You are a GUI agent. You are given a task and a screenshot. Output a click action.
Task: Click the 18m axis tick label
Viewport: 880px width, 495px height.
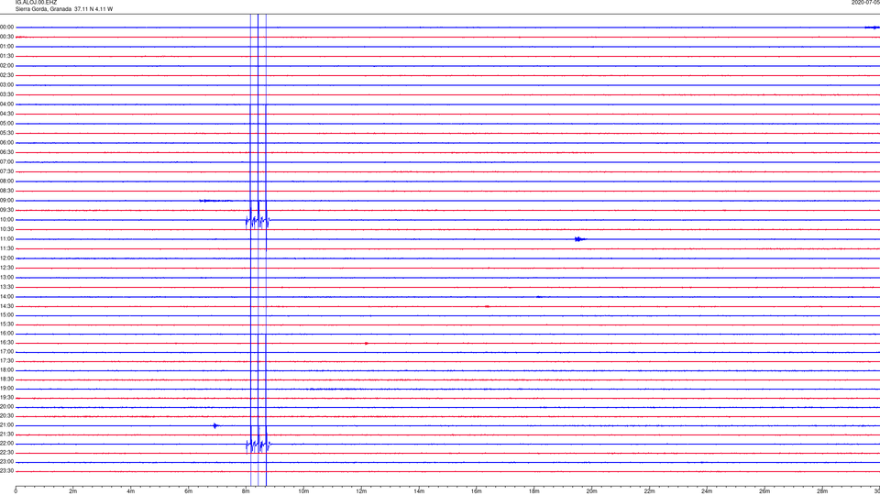[x=534, y=491]
